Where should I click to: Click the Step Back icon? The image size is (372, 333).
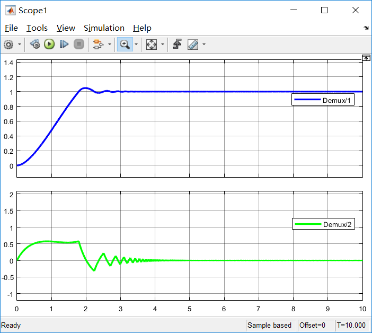pos(35,44)
